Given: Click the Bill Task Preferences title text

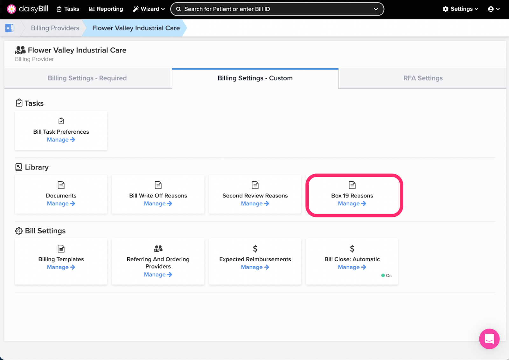Looking at the screenshot, I should [x=61, y=132].
